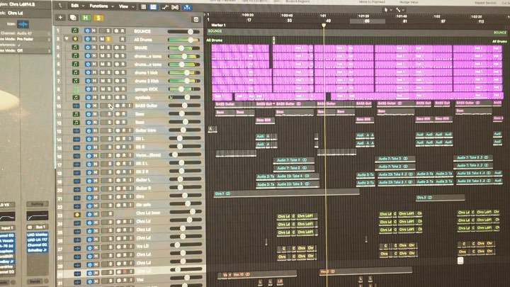The width and height of the screenshot is (510, 287).
Task: Select the Gtrs.1 region in arrangement
Action: (287, 193)
